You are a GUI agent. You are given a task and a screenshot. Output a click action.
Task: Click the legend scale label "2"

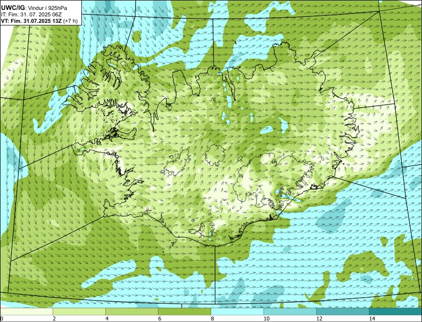[54, 319]
